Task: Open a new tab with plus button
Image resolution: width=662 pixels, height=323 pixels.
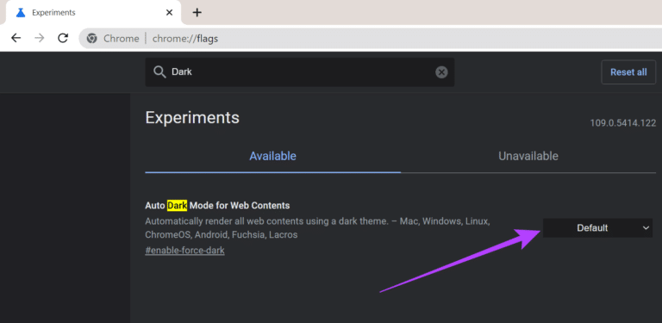Action: [197, 13]
